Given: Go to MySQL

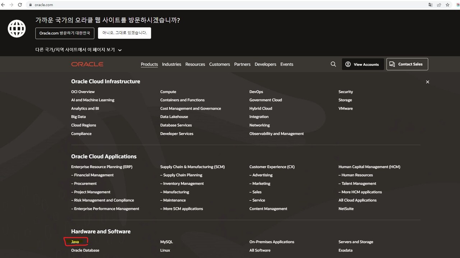Looking at the screenshot, I should click(x=166, y=242).
